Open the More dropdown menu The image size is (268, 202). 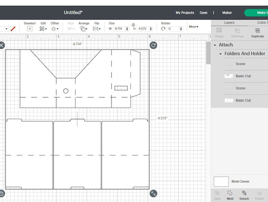[x=193, y=27]
